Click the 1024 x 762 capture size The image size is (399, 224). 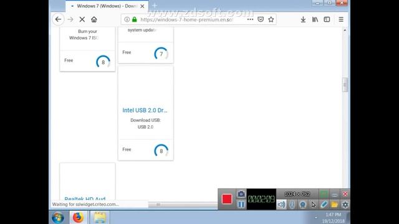click(297, 194)
